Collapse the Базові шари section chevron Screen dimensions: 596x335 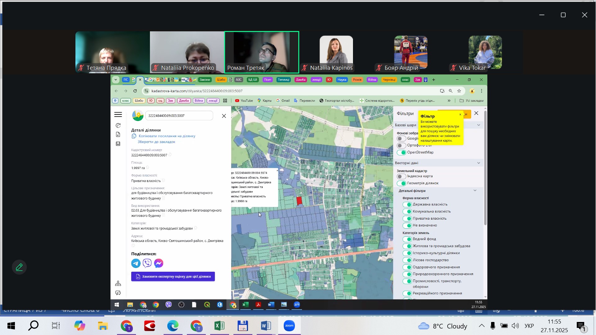pos(478,125)
